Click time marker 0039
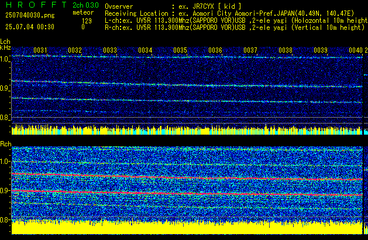This screenshot has width=368, height=240. 321,50
